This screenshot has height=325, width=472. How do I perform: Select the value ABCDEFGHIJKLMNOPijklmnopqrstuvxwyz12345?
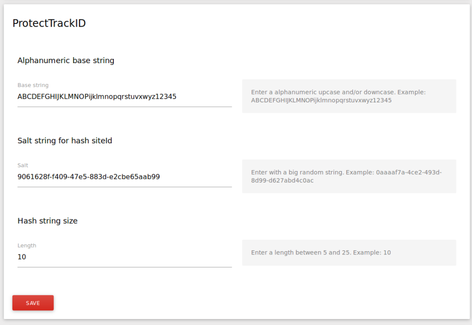[x=97, y=96]
